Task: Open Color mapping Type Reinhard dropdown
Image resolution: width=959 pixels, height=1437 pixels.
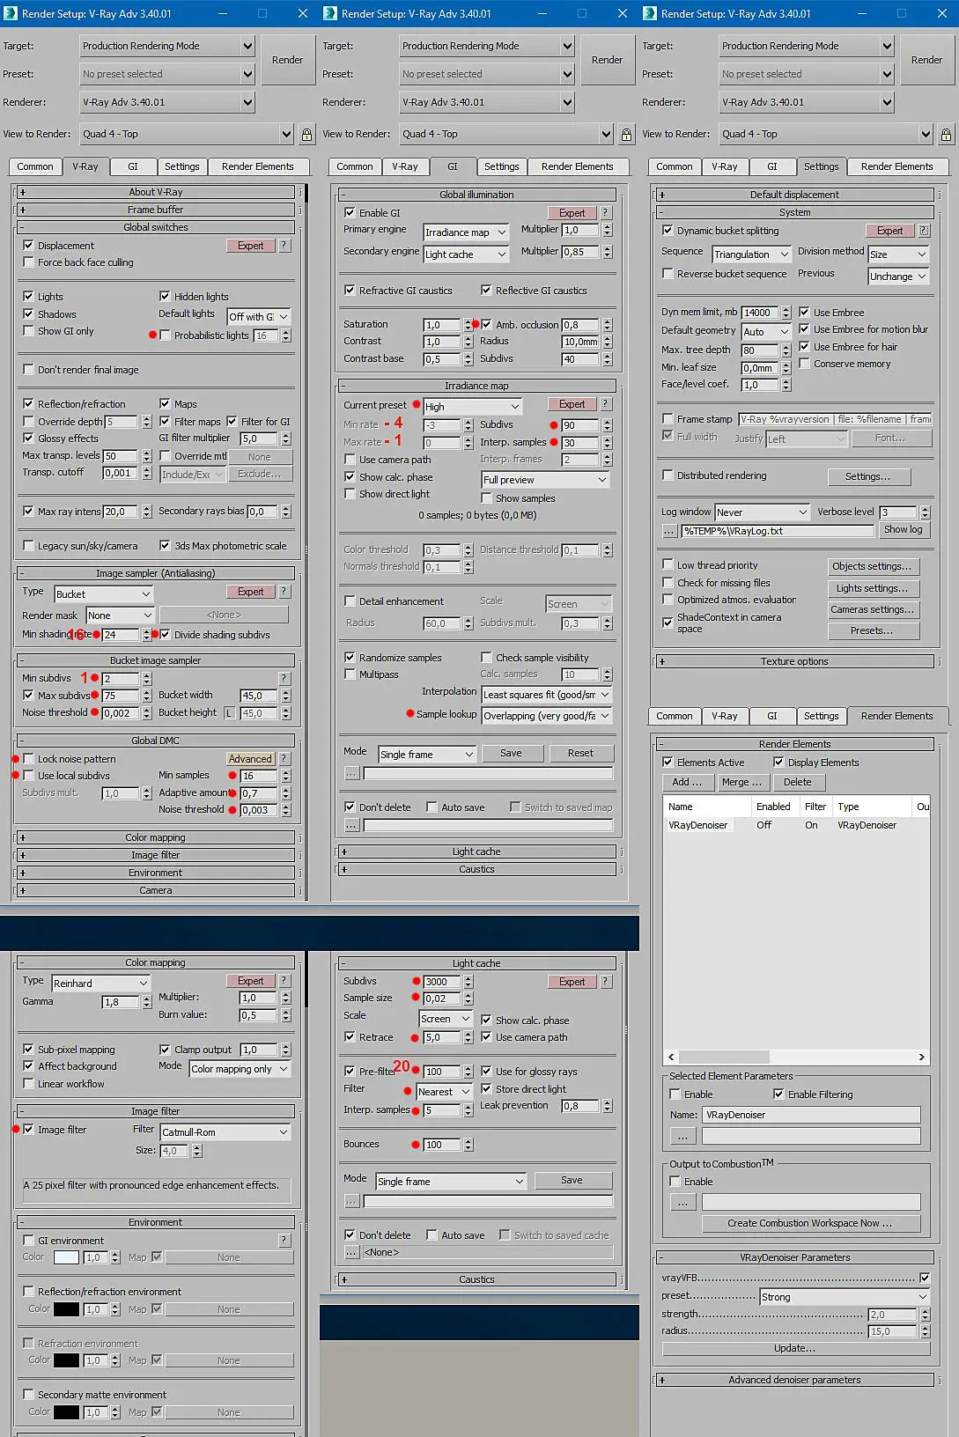Action: pos(101,984)
